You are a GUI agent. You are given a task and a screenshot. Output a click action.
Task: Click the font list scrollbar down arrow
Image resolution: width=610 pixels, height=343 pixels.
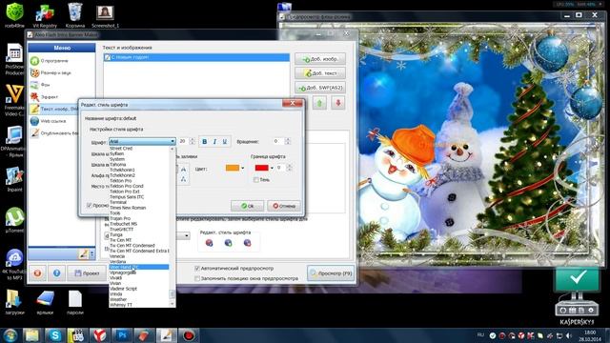pyautogui.click(x=173, y=304)
